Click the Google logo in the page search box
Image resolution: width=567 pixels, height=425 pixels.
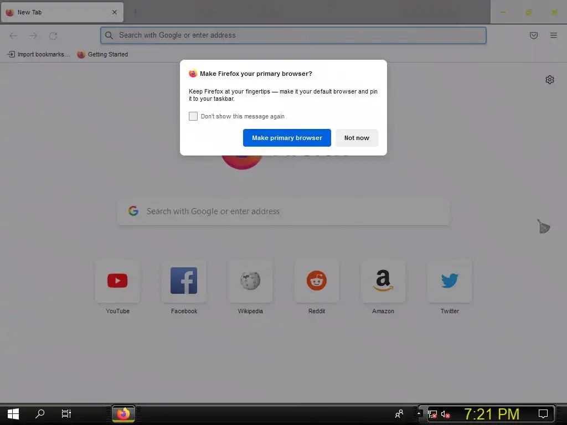coord(133,211)
